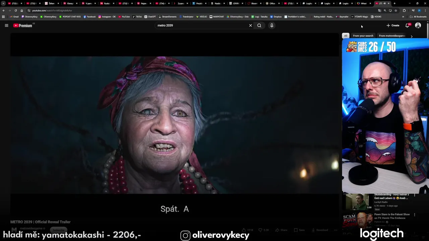Open the Logi - Tabulka bookmark
The height and width of the screenshot is (241, 429).
click(259, 17)
